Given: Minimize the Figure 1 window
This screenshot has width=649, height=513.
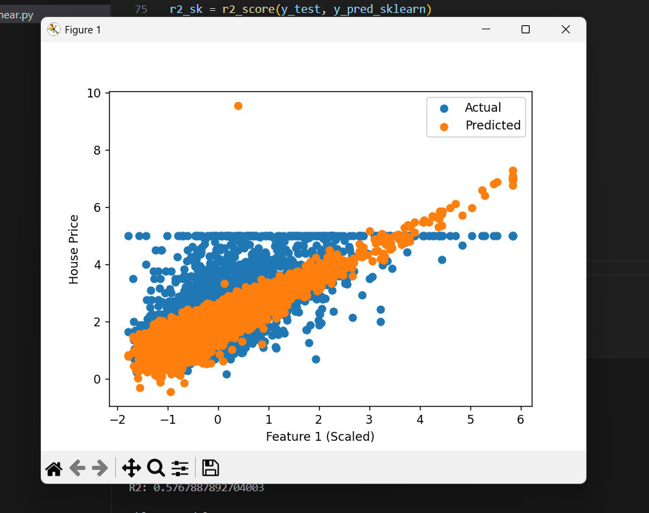Looking at the screenshot, I should tap(485, 29).
